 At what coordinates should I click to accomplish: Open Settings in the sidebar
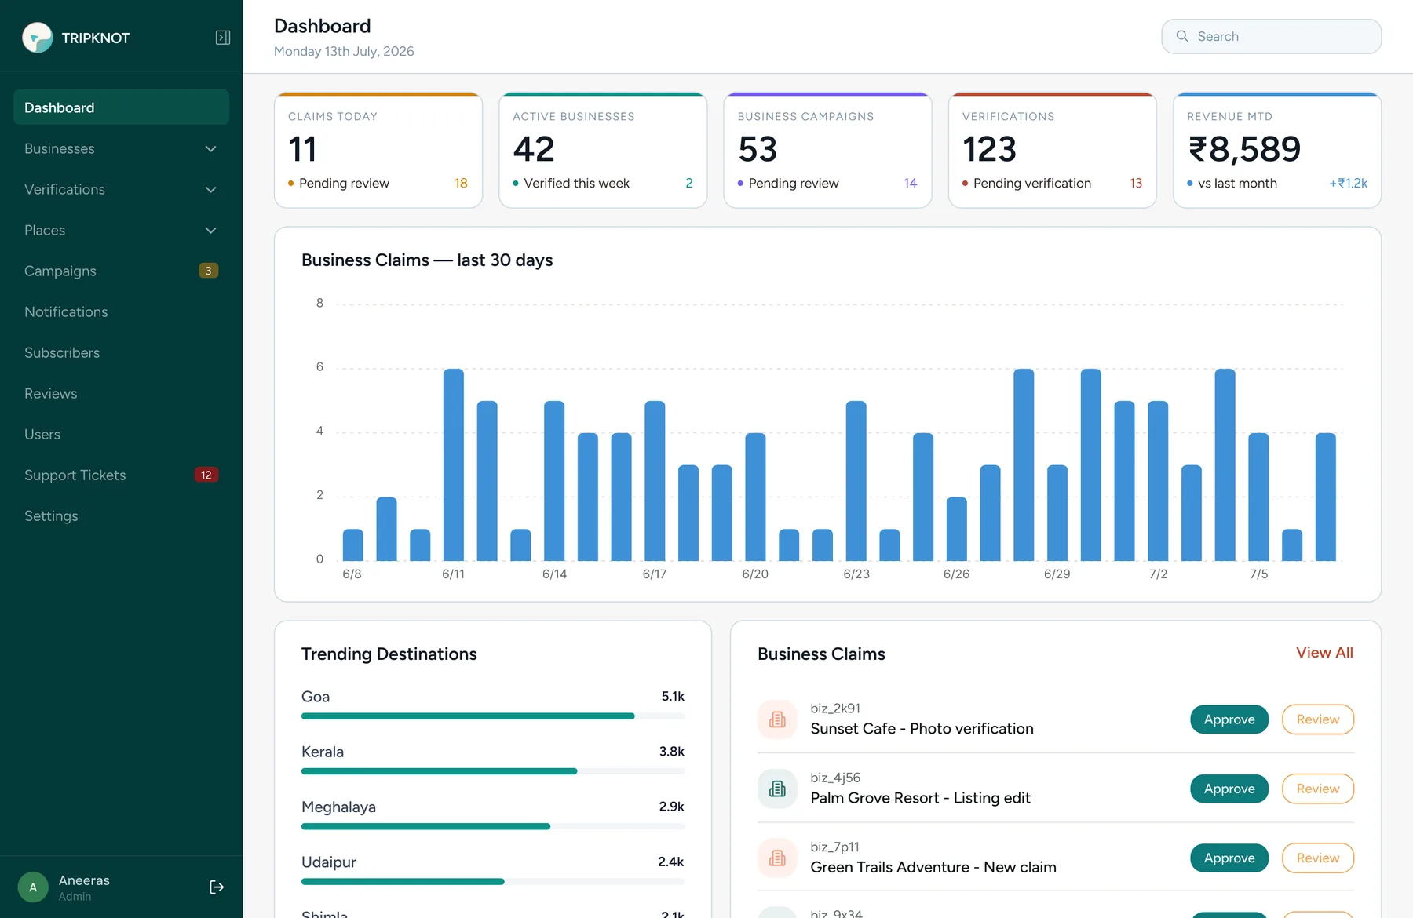(121, 515)
